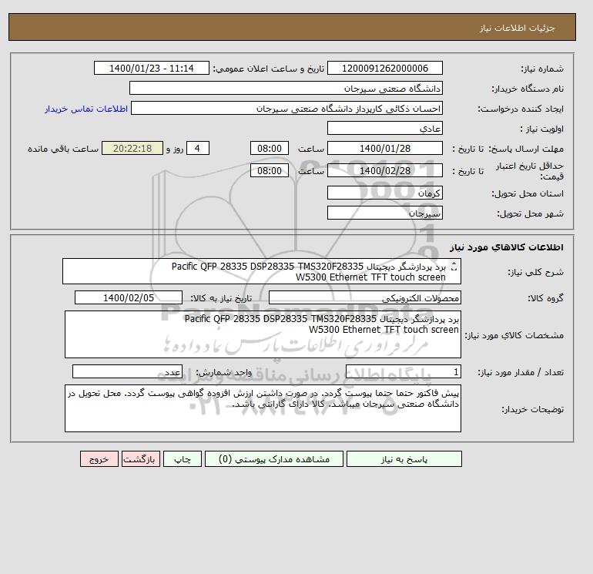Click the جزئیات اطلاعات نیاز header title
The width and height of the screenshot is (593, 574).
coord(517,28)
